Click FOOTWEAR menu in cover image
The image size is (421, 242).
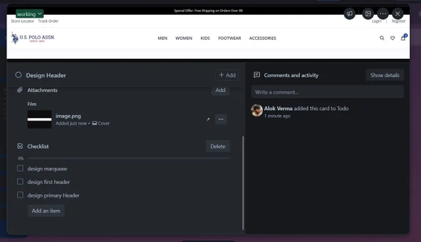click(x=230, y=38)
